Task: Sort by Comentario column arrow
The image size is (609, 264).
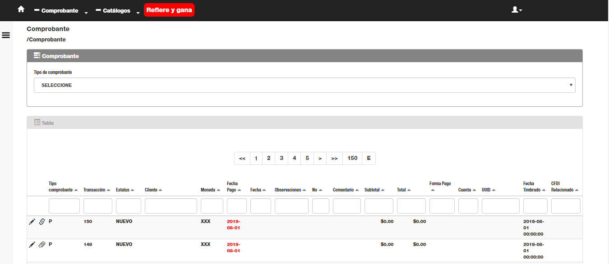Action: click(357, 190)
